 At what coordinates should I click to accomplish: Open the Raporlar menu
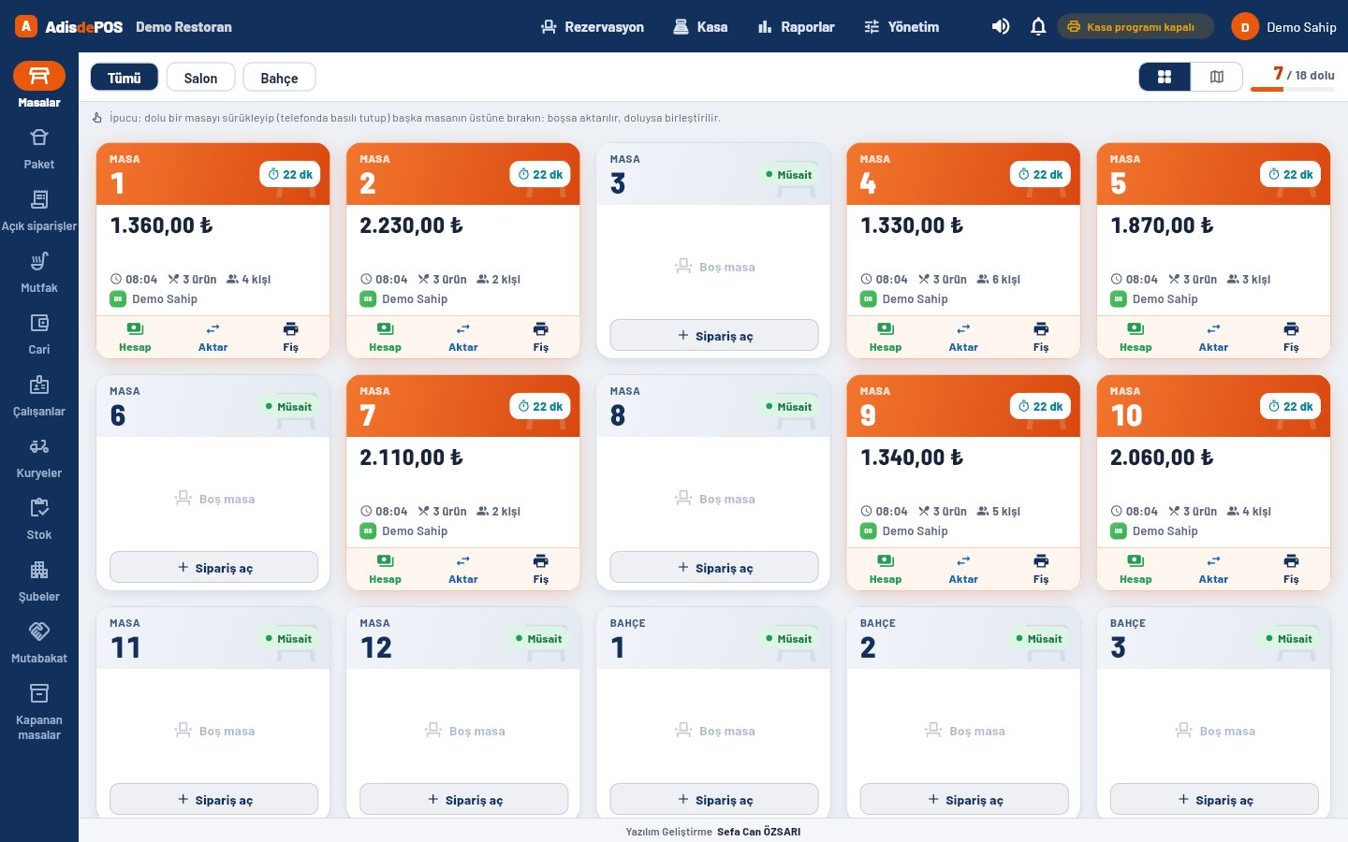click(x=796, y=27)
